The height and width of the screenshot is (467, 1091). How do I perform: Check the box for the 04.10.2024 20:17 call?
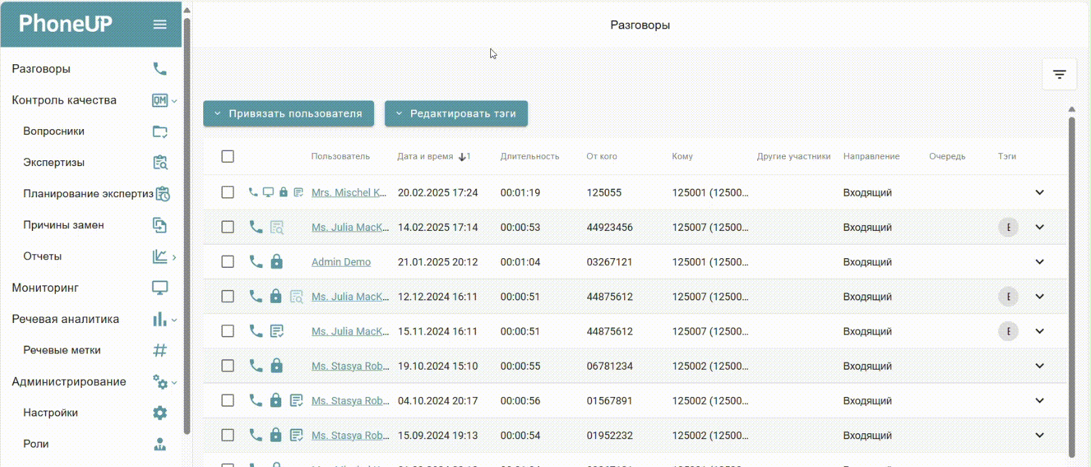[227, 401]
